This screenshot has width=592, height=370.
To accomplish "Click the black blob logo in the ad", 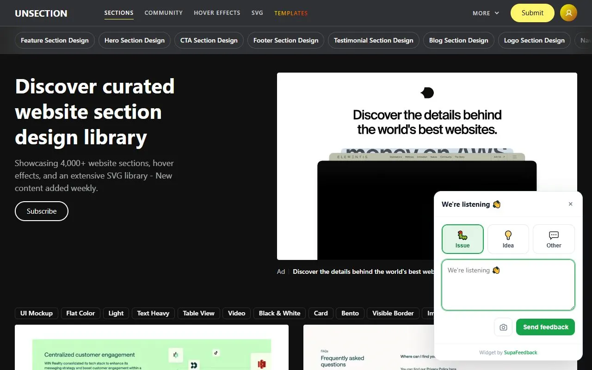I will (427, 93).
